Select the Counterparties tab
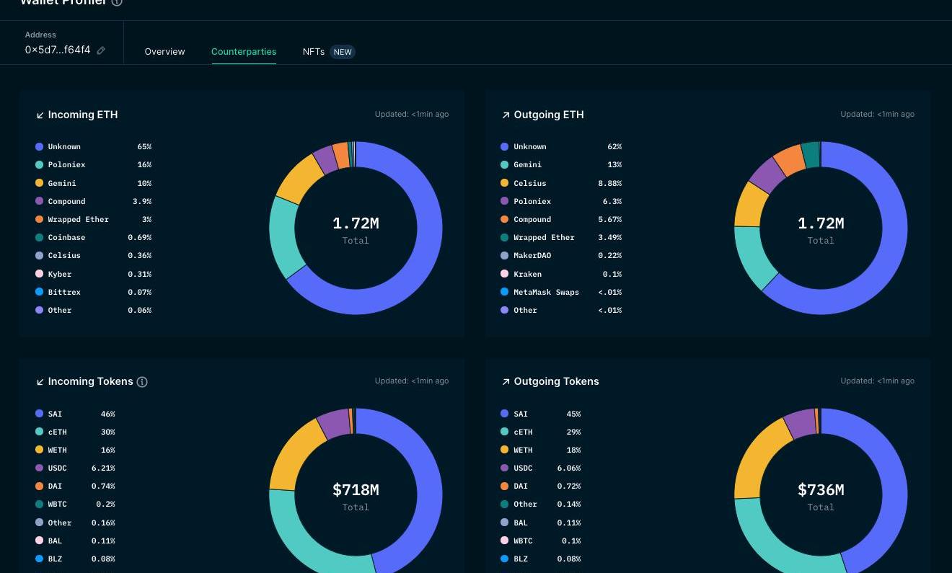 click(244, 52)
